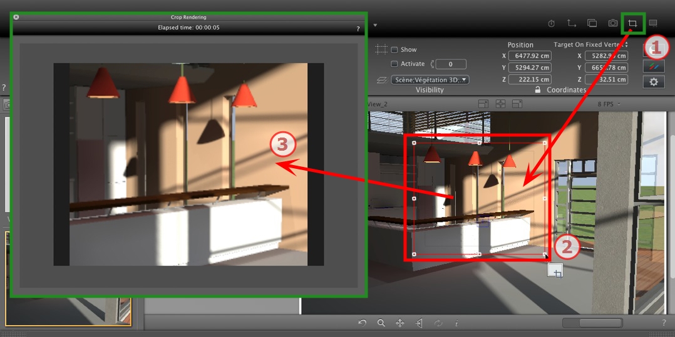Screen dimensions: 675x337
Task: Click the Position Z field 222.15 cm
Action: click(x=530, y=79)
